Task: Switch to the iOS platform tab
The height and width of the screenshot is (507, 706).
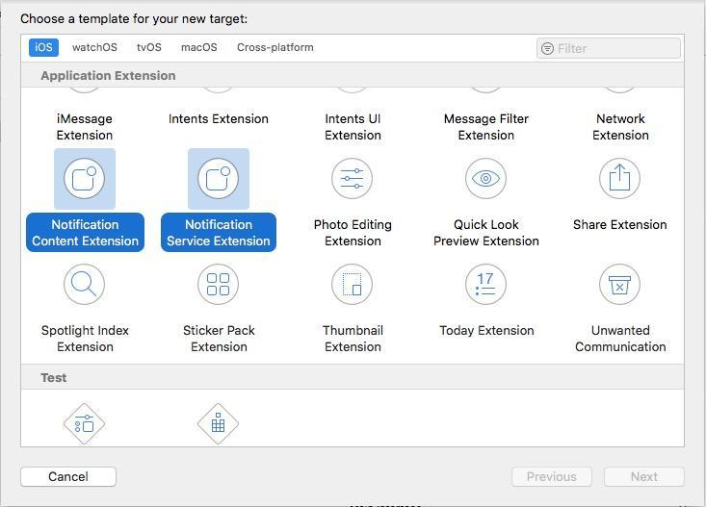Action: pyautogui.click(x=43, y=47)
